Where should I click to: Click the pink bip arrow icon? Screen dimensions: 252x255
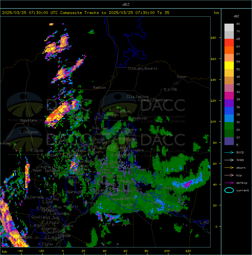[x=229, y=175]
